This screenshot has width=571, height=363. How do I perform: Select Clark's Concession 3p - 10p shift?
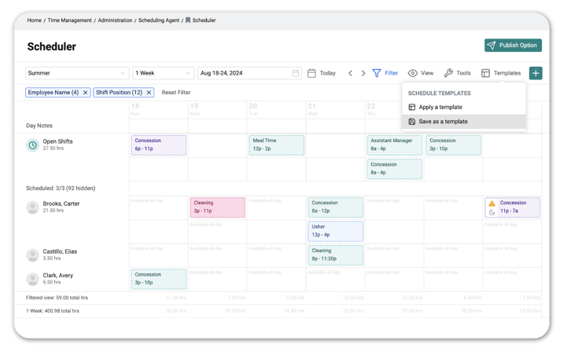(158, 280)
